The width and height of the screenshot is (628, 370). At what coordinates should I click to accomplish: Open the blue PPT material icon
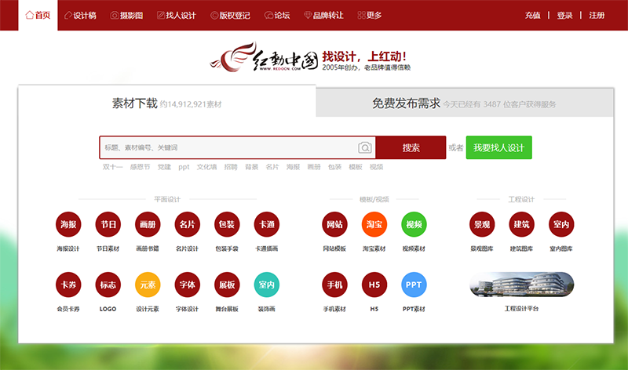(x=414, y=285)
